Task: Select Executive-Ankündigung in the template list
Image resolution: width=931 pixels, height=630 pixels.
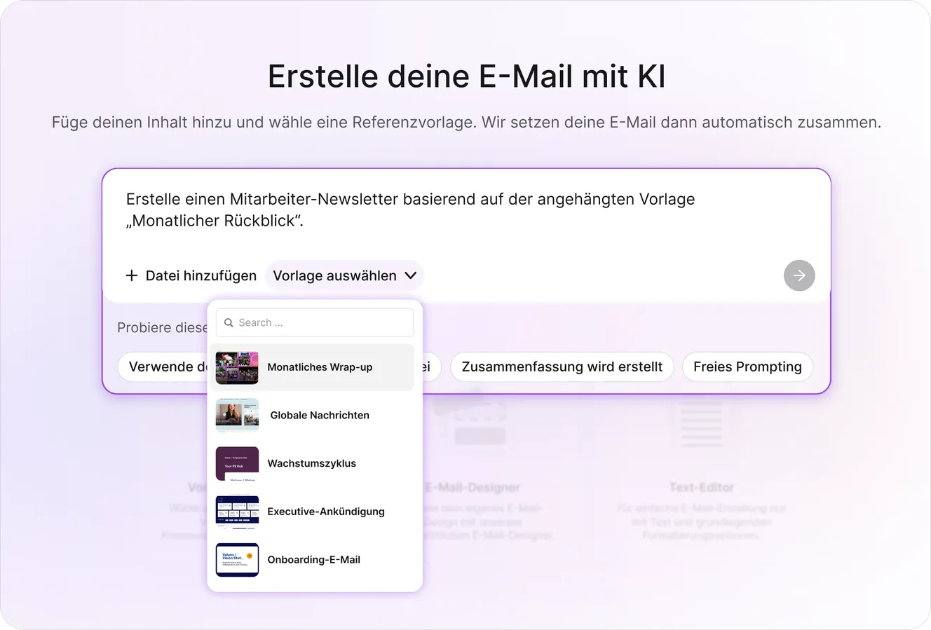Action: (312, 512)
